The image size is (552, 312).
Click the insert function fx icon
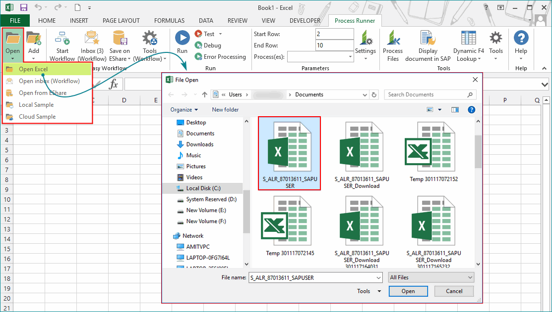coord(114,84)
